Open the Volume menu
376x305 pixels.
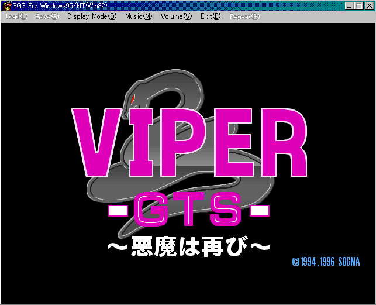click(x=176, y=16)
